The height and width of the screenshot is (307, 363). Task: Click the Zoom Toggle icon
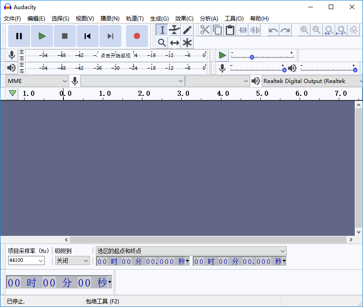353,30
